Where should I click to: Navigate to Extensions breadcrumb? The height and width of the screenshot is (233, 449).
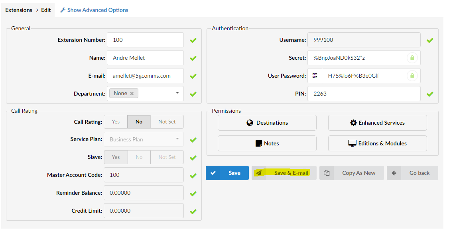(x=18, y=10)
